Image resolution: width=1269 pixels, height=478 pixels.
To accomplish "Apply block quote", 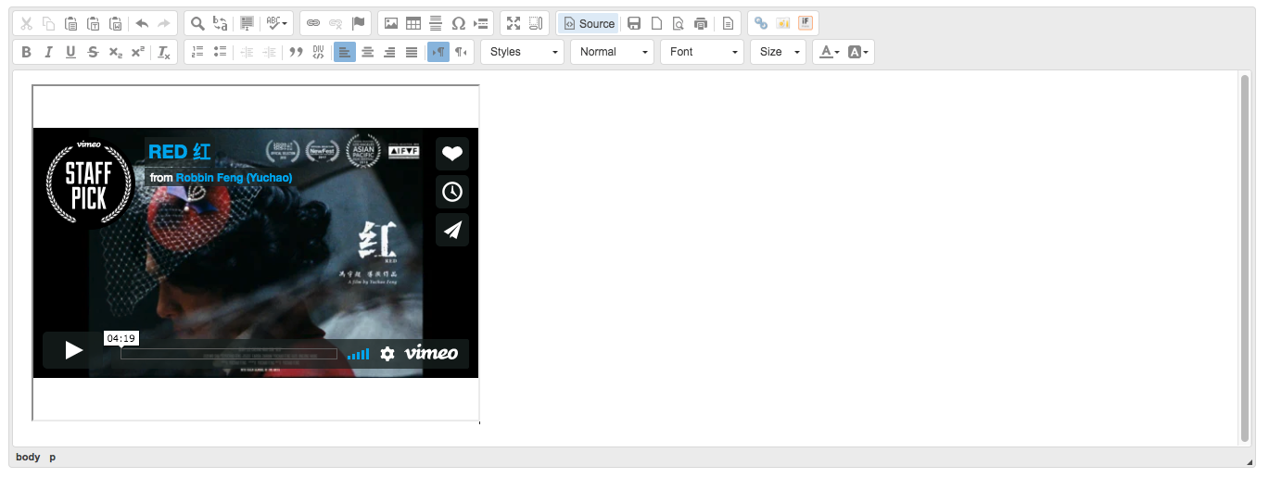I will click(296, 52).
